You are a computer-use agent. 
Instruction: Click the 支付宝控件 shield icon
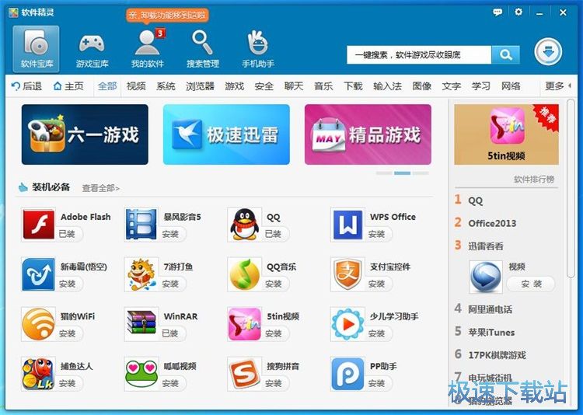point(347,274)
